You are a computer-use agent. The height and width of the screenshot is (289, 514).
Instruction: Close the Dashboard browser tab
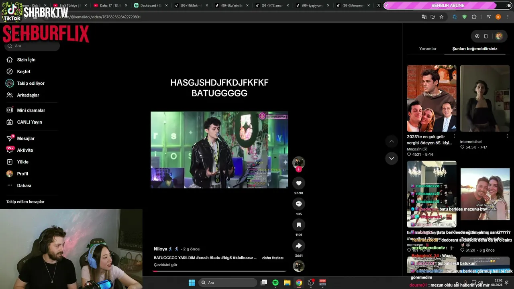pyautogui.click(x=167, y=6)
